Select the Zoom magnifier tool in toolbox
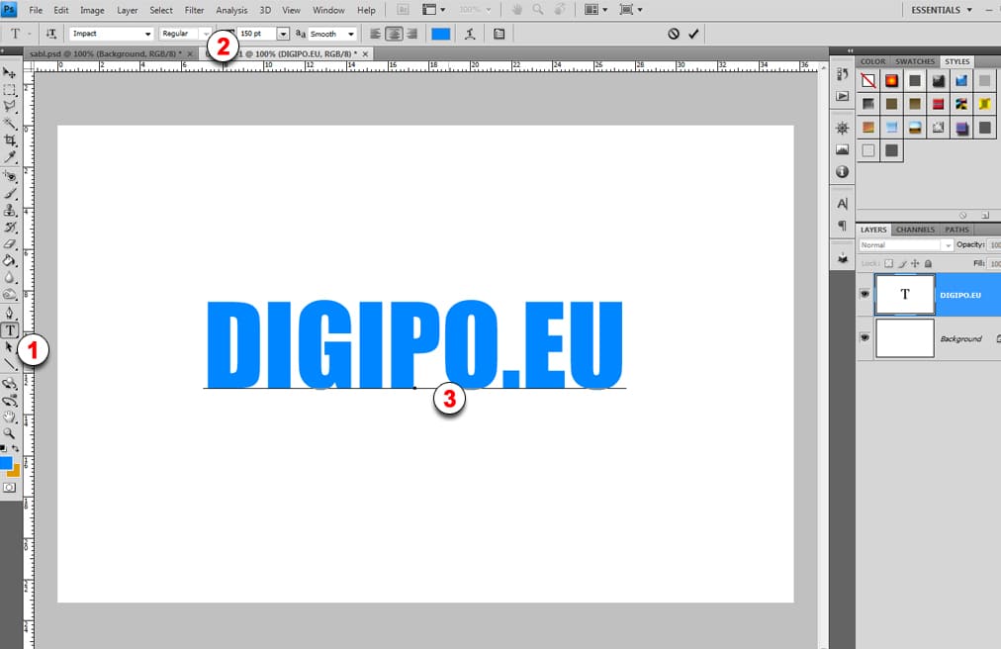 10,433
